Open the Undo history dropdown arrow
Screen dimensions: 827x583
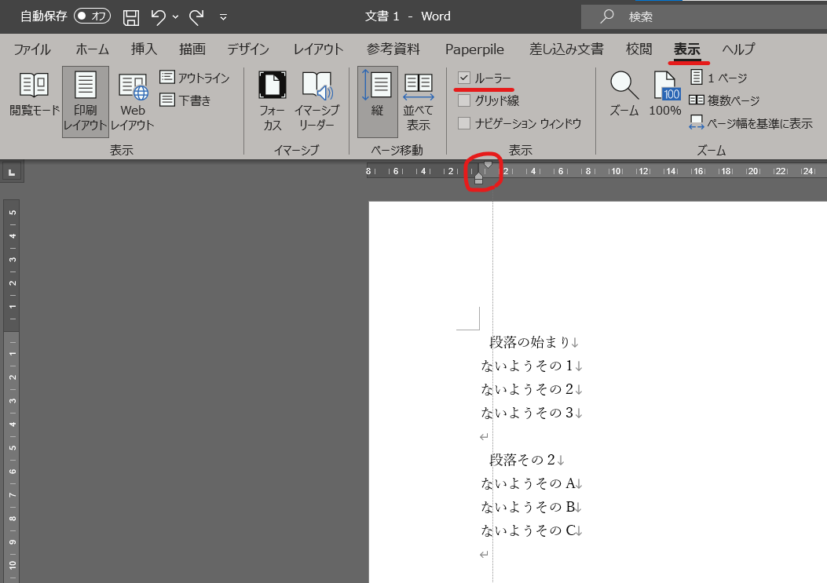[176, 16]
